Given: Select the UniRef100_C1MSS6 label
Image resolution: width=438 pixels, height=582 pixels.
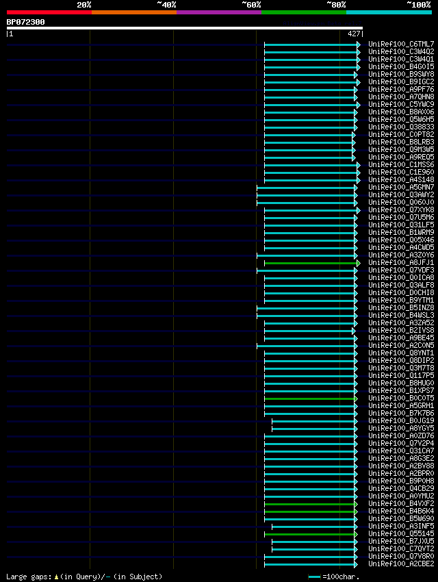Looking at the screenshot, I should coord(401,164).
